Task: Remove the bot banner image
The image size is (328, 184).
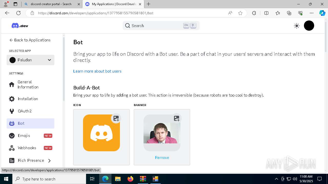Action: (162, 158)
